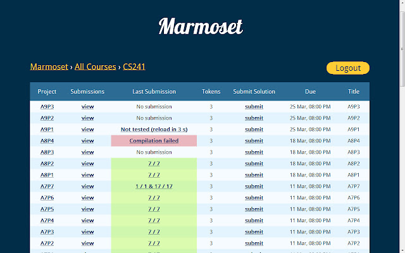
Task: Open project A8P3 link
Action: [47, 152]
